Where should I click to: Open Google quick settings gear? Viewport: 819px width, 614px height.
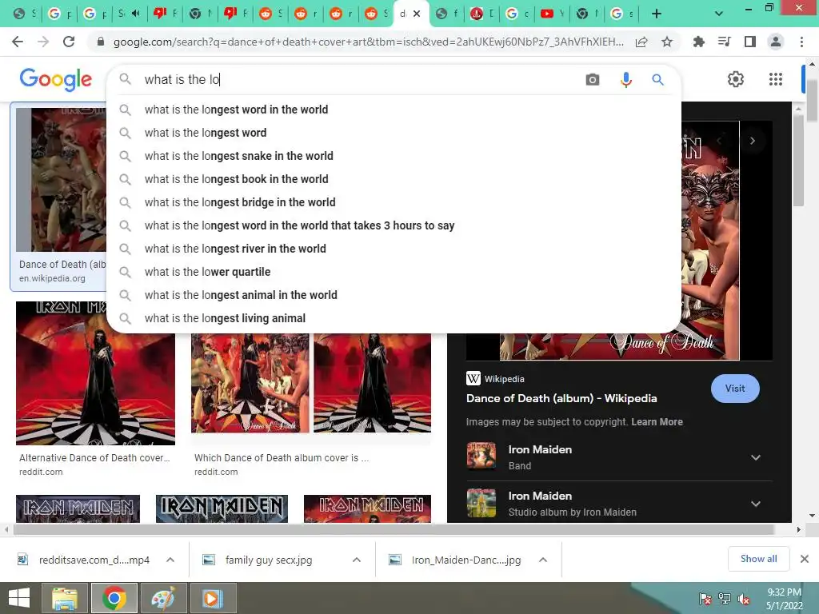[x=736, y=79]
